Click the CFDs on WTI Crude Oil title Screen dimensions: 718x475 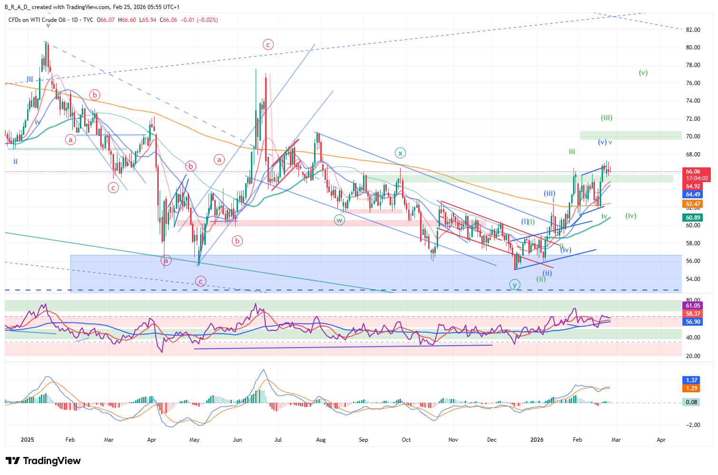37,20
